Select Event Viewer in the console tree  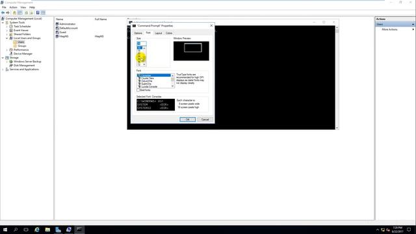click(x=21, y=31)
